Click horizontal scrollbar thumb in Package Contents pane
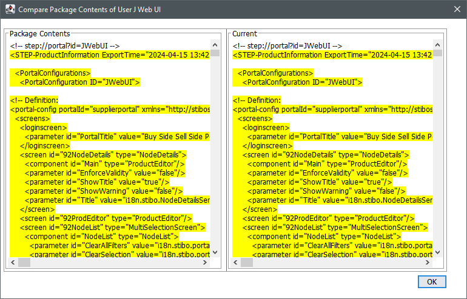 tap(24, 263)
